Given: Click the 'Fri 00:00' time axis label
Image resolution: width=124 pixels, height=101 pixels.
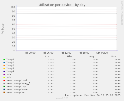Looking at the screenshot, I should [x=30, y=53].
